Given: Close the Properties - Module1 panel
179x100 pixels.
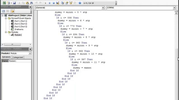Looking at the screenshot, I should click(30, 49).
